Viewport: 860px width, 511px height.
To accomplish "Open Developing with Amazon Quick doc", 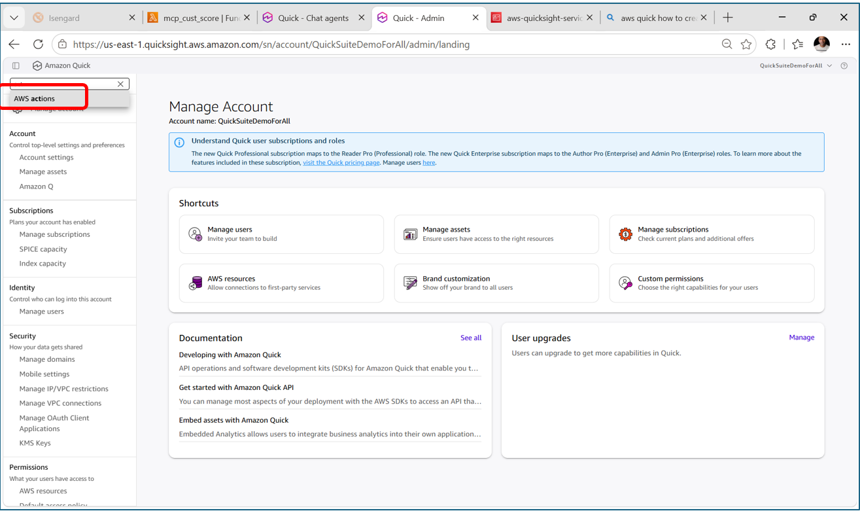I will tap(230, 355).
